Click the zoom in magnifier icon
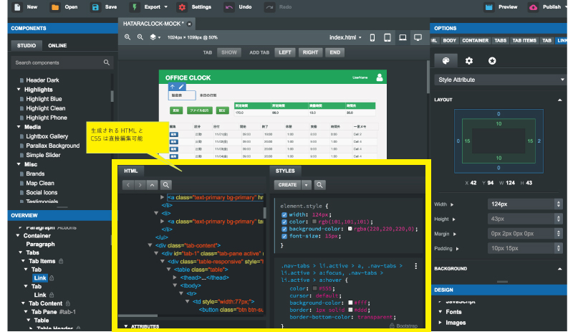 pyautogui.click(x=127, y=37)
